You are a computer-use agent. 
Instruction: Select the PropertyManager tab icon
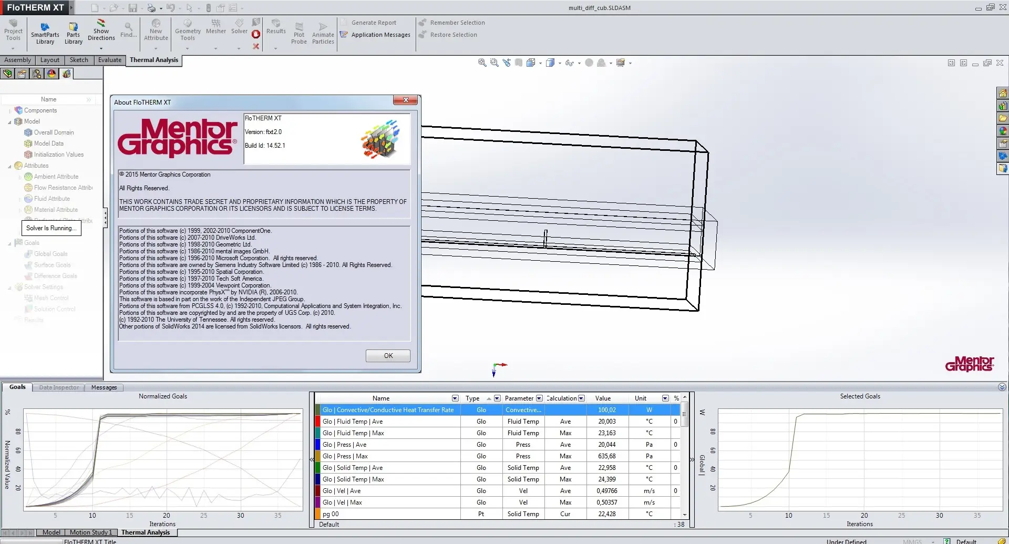[22, 74]
